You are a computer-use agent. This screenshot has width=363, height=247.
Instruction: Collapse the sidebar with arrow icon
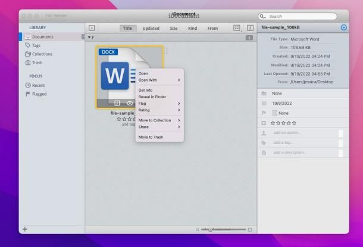click(x=92, y=28)
